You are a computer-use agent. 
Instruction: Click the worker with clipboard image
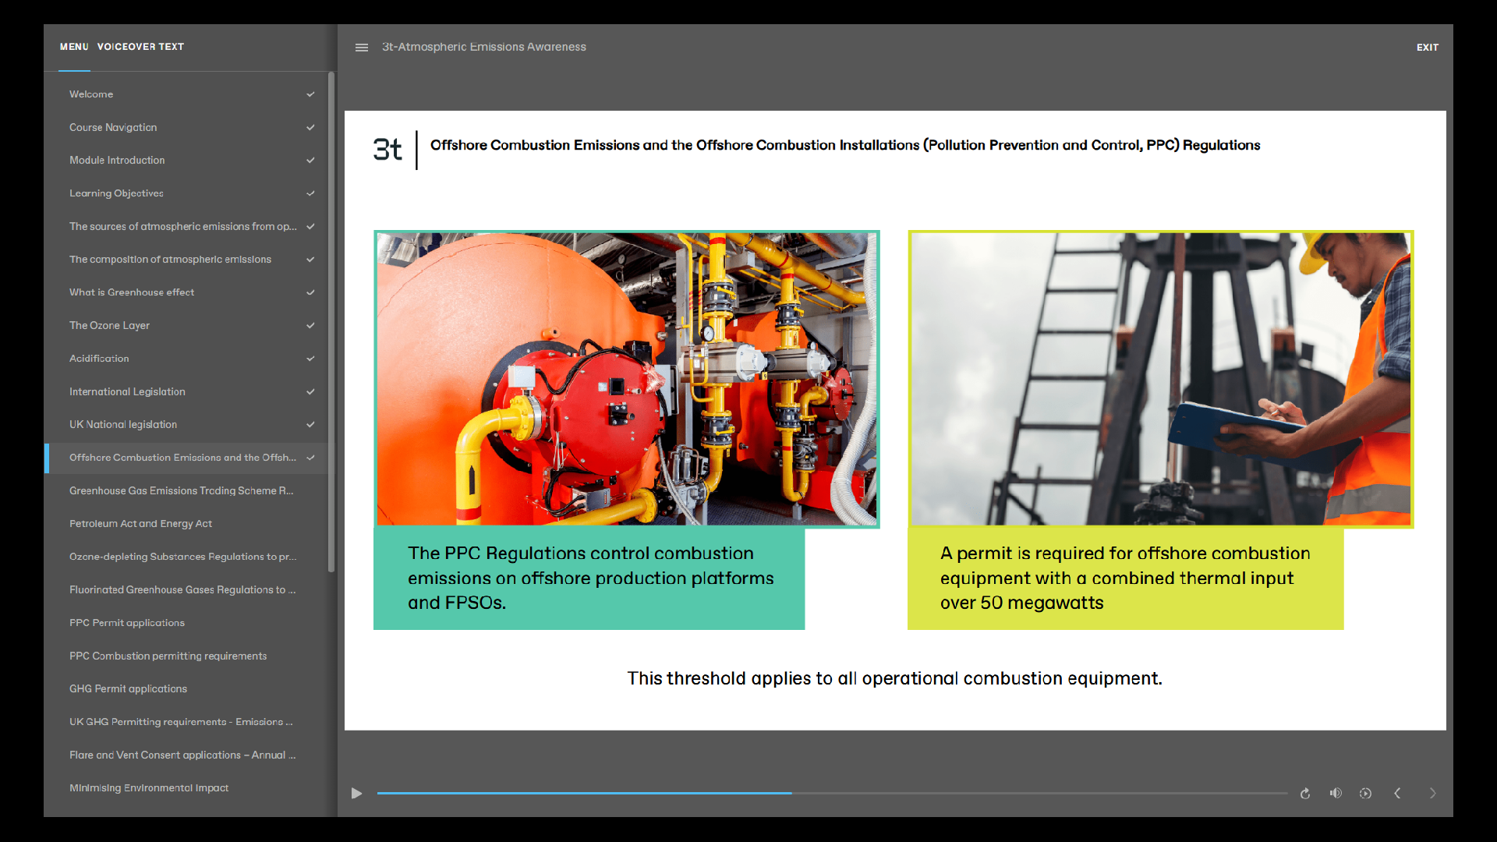pyautogui.click(x=1161, y=379)
